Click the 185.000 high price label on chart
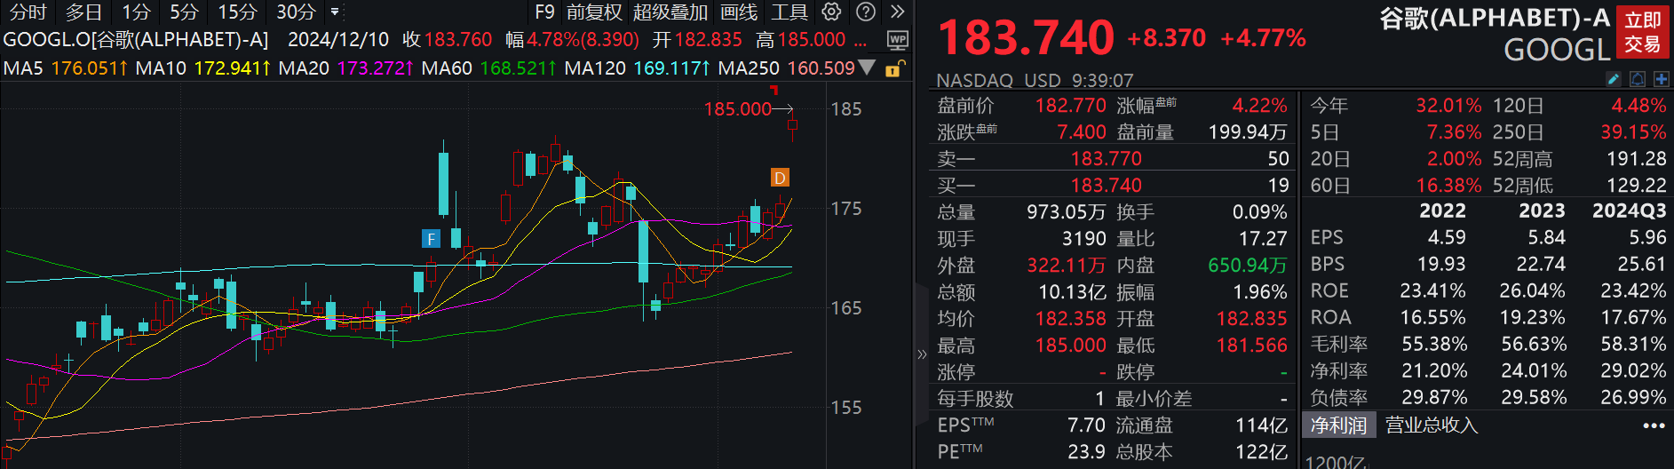The height and width of the screenshot is (469, 1674). (x=737, y=109)
